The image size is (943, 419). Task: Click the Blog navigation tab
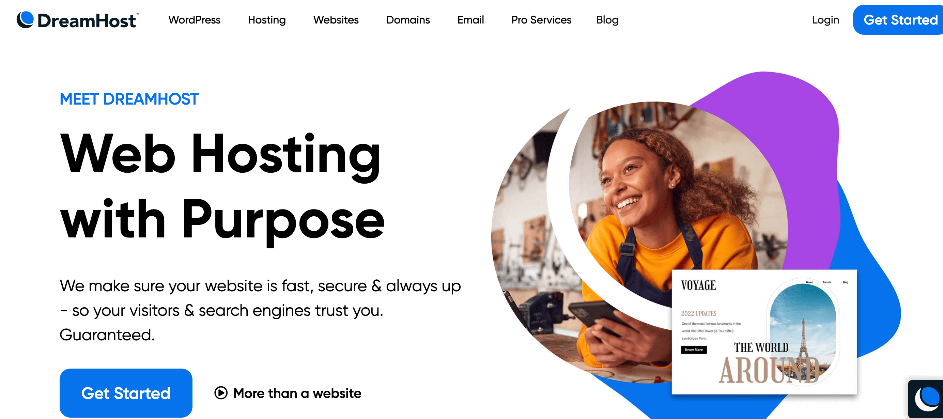pyautogui.click(x=607, y=20)
